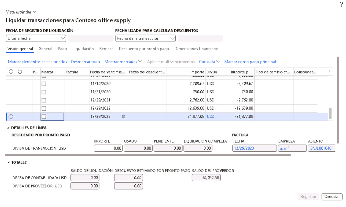Switch to Remesa tab

(x=106, y=49)
